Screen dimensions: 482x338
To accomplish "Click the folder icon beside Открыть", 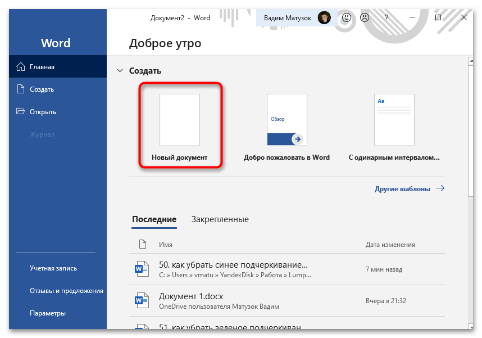I will (21, 111).
